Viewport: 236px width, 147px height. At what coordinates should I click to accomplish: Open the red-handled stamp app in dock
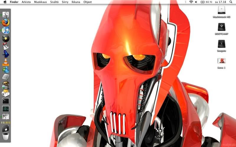click(x=6, y=46)
